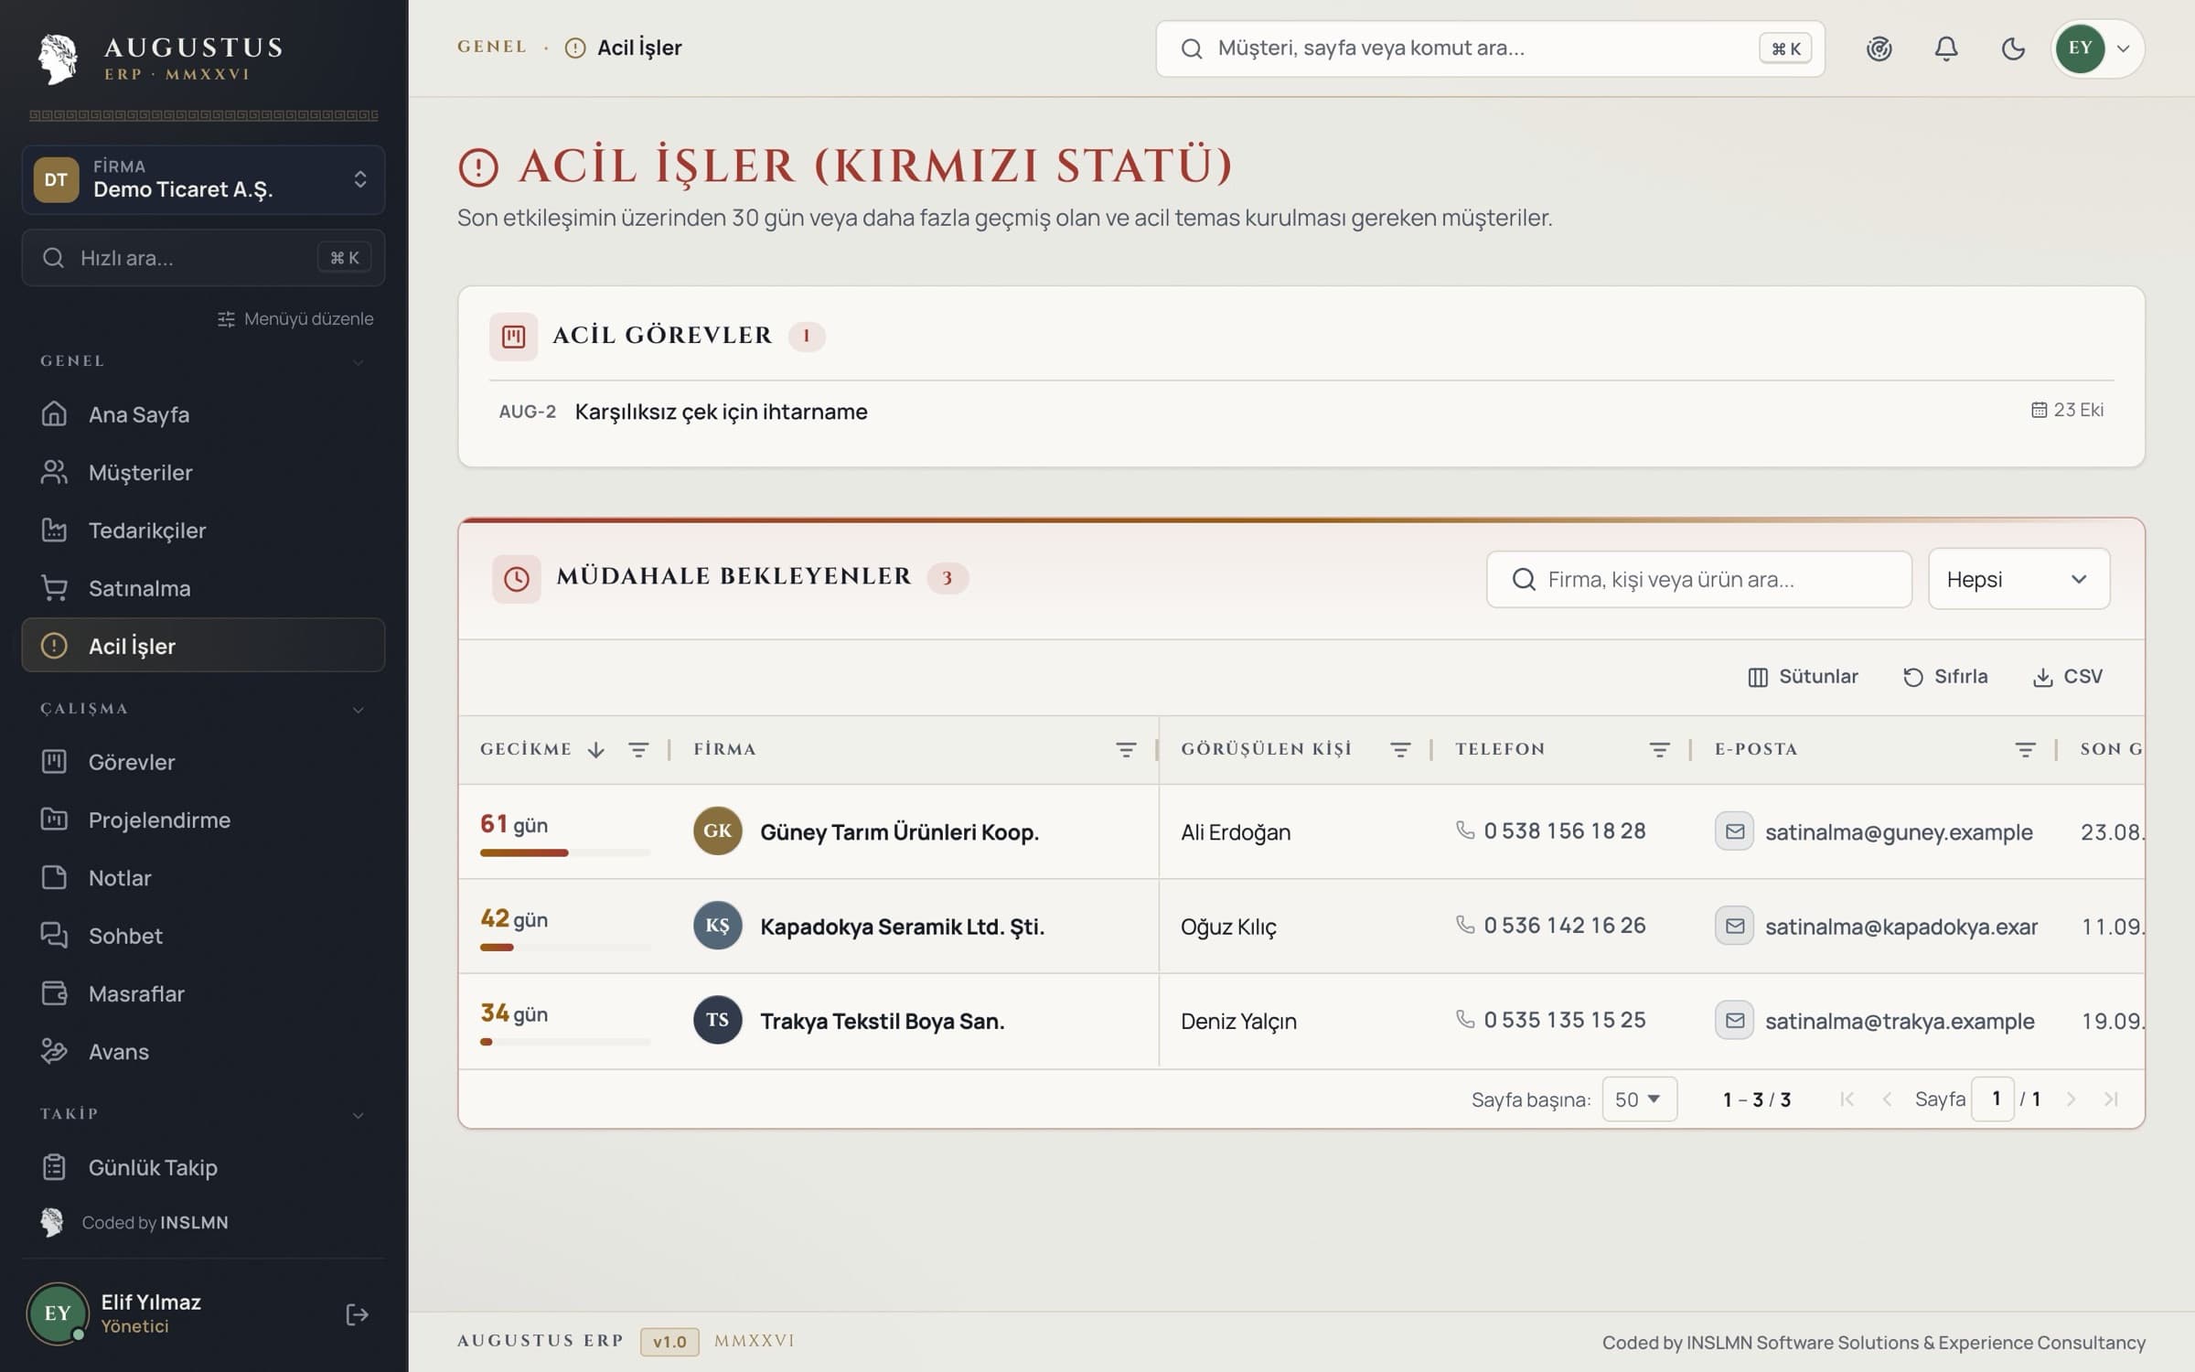
Task: Focus the Firma, kişi veya ürün ara field
Action: [1698, 579]
